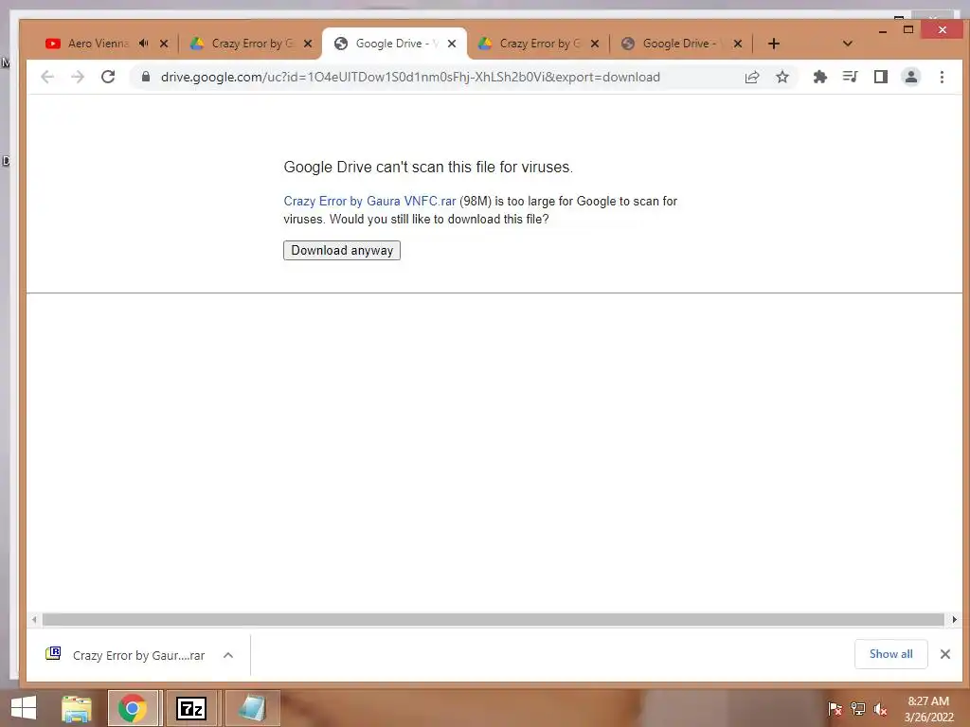View site information lock icon
This screenshot has height=727, width=970.
(x=146, y=77)
